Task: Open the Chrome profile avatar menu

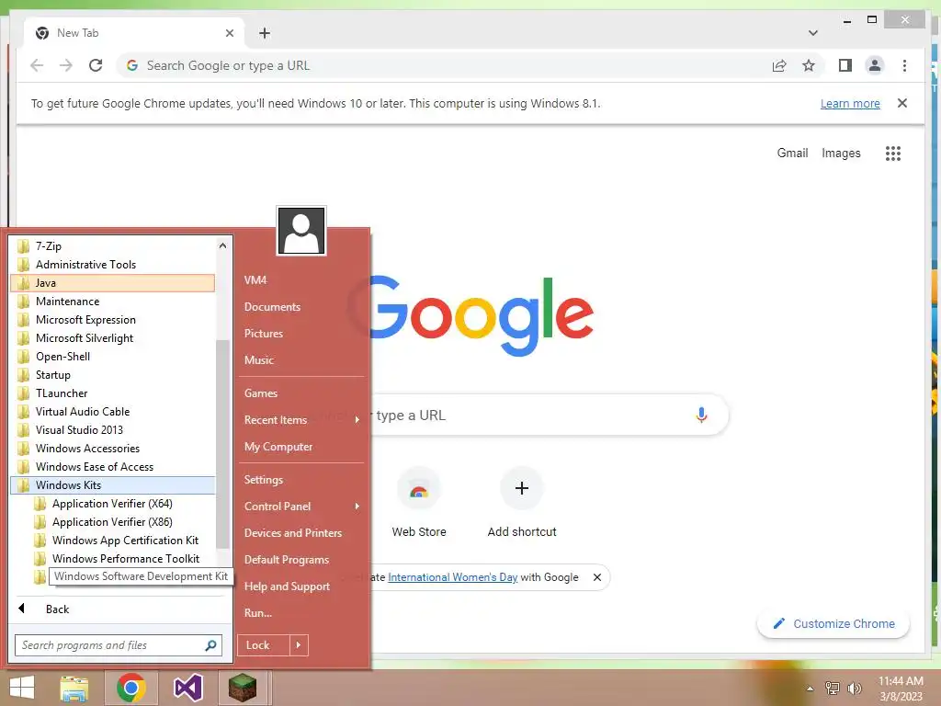Action: click(x=875, y=65)
